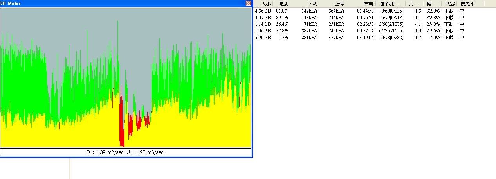The width and height of the screenshot is (496, 179).
Task: Select the 4.36 GB torrent row
Action: tap(263, 11)
